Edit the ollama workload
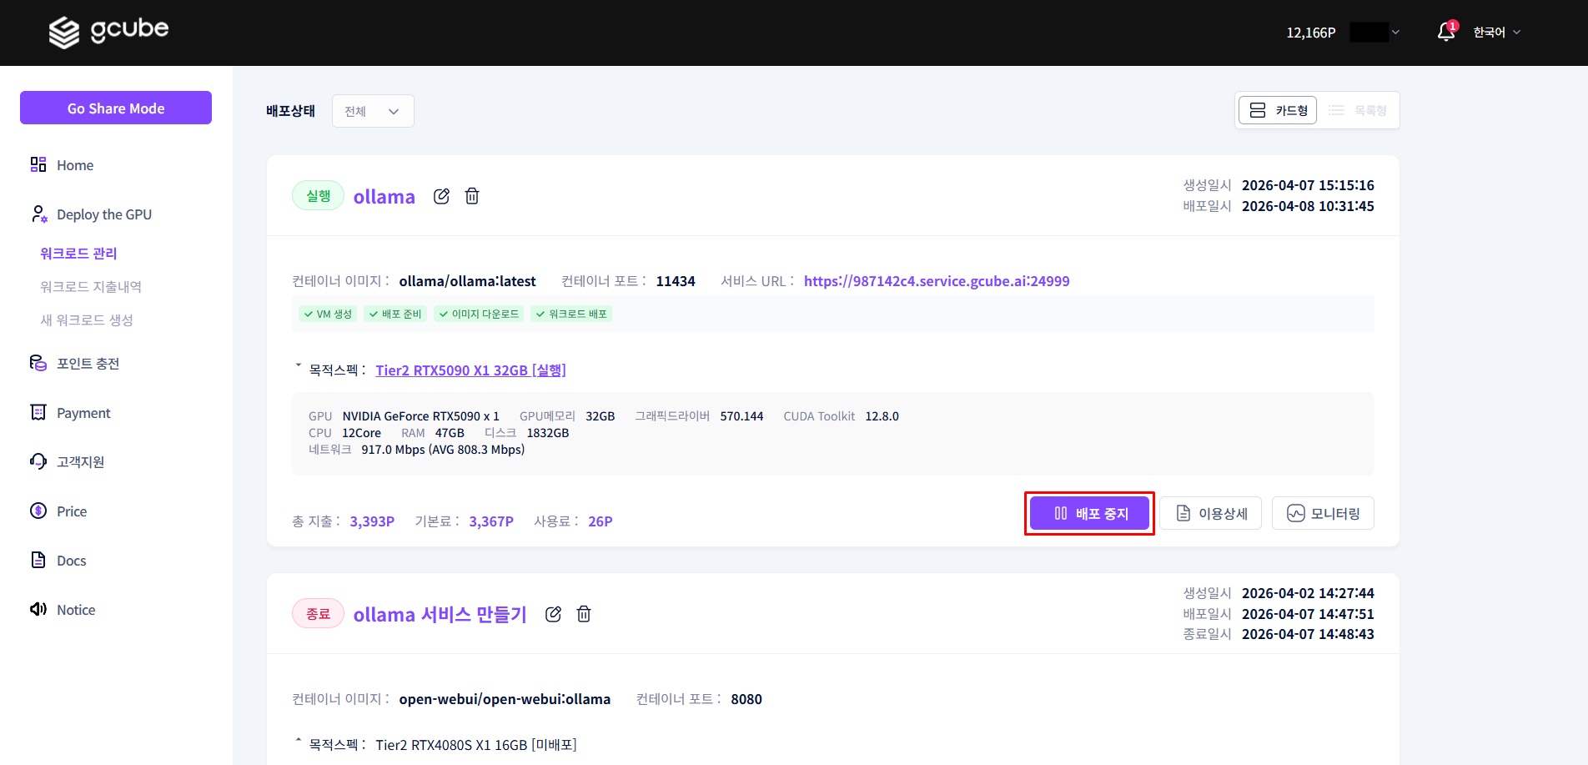Viewport: 1588px width, 765px height. (x=442, y=196)
